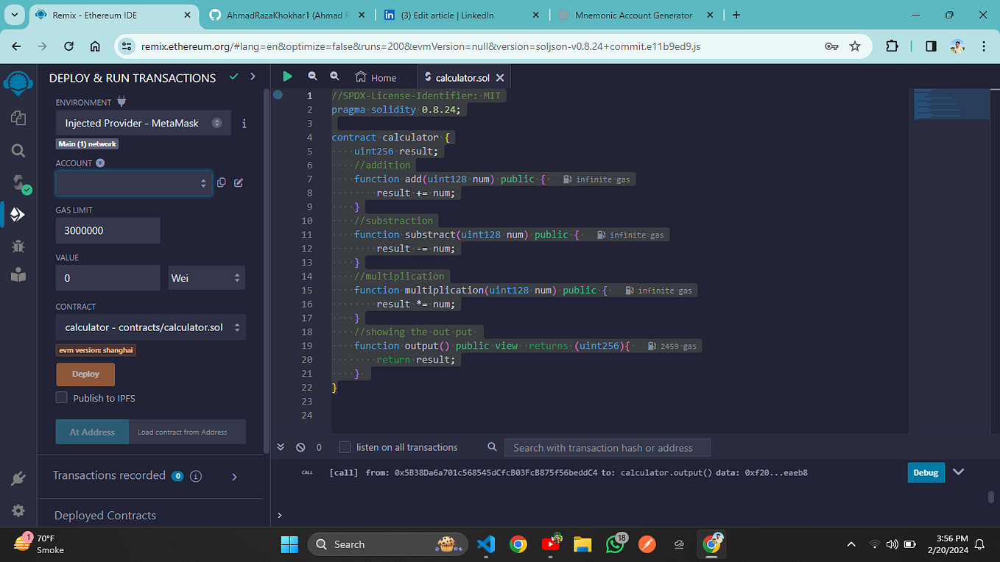Viewport: 1000px width, 562px height.
Task: Open the Settings gear icon in sidebar
Action: 18,511
